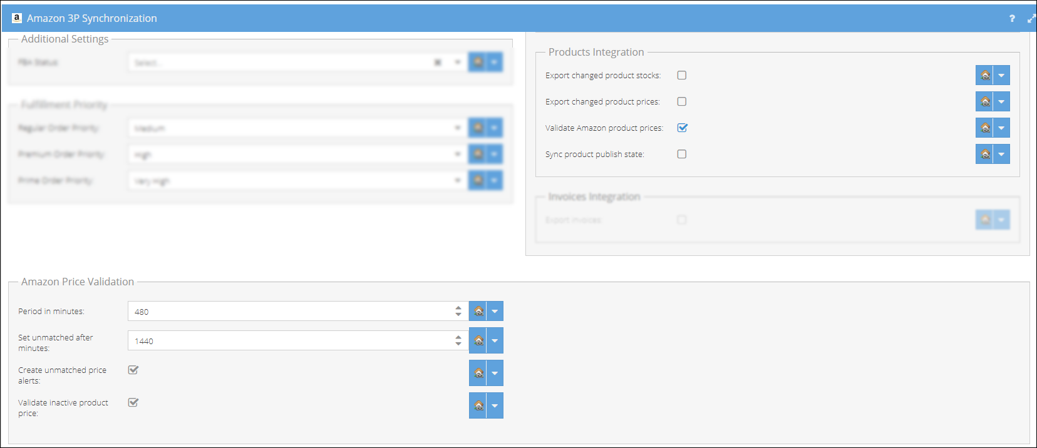Click house icon beside Sync product publish state
The width and height of the screenshot is (1037, 448).
[x=985, y=155]
